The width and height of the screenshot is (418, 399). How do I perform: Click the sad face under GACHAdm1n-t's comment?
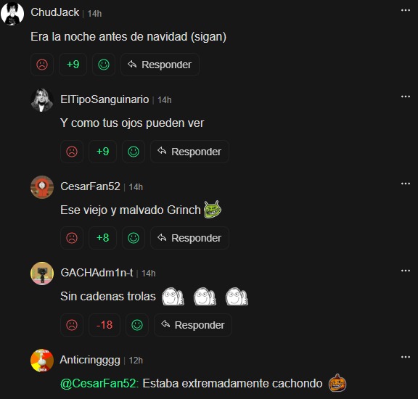(72, 325)
